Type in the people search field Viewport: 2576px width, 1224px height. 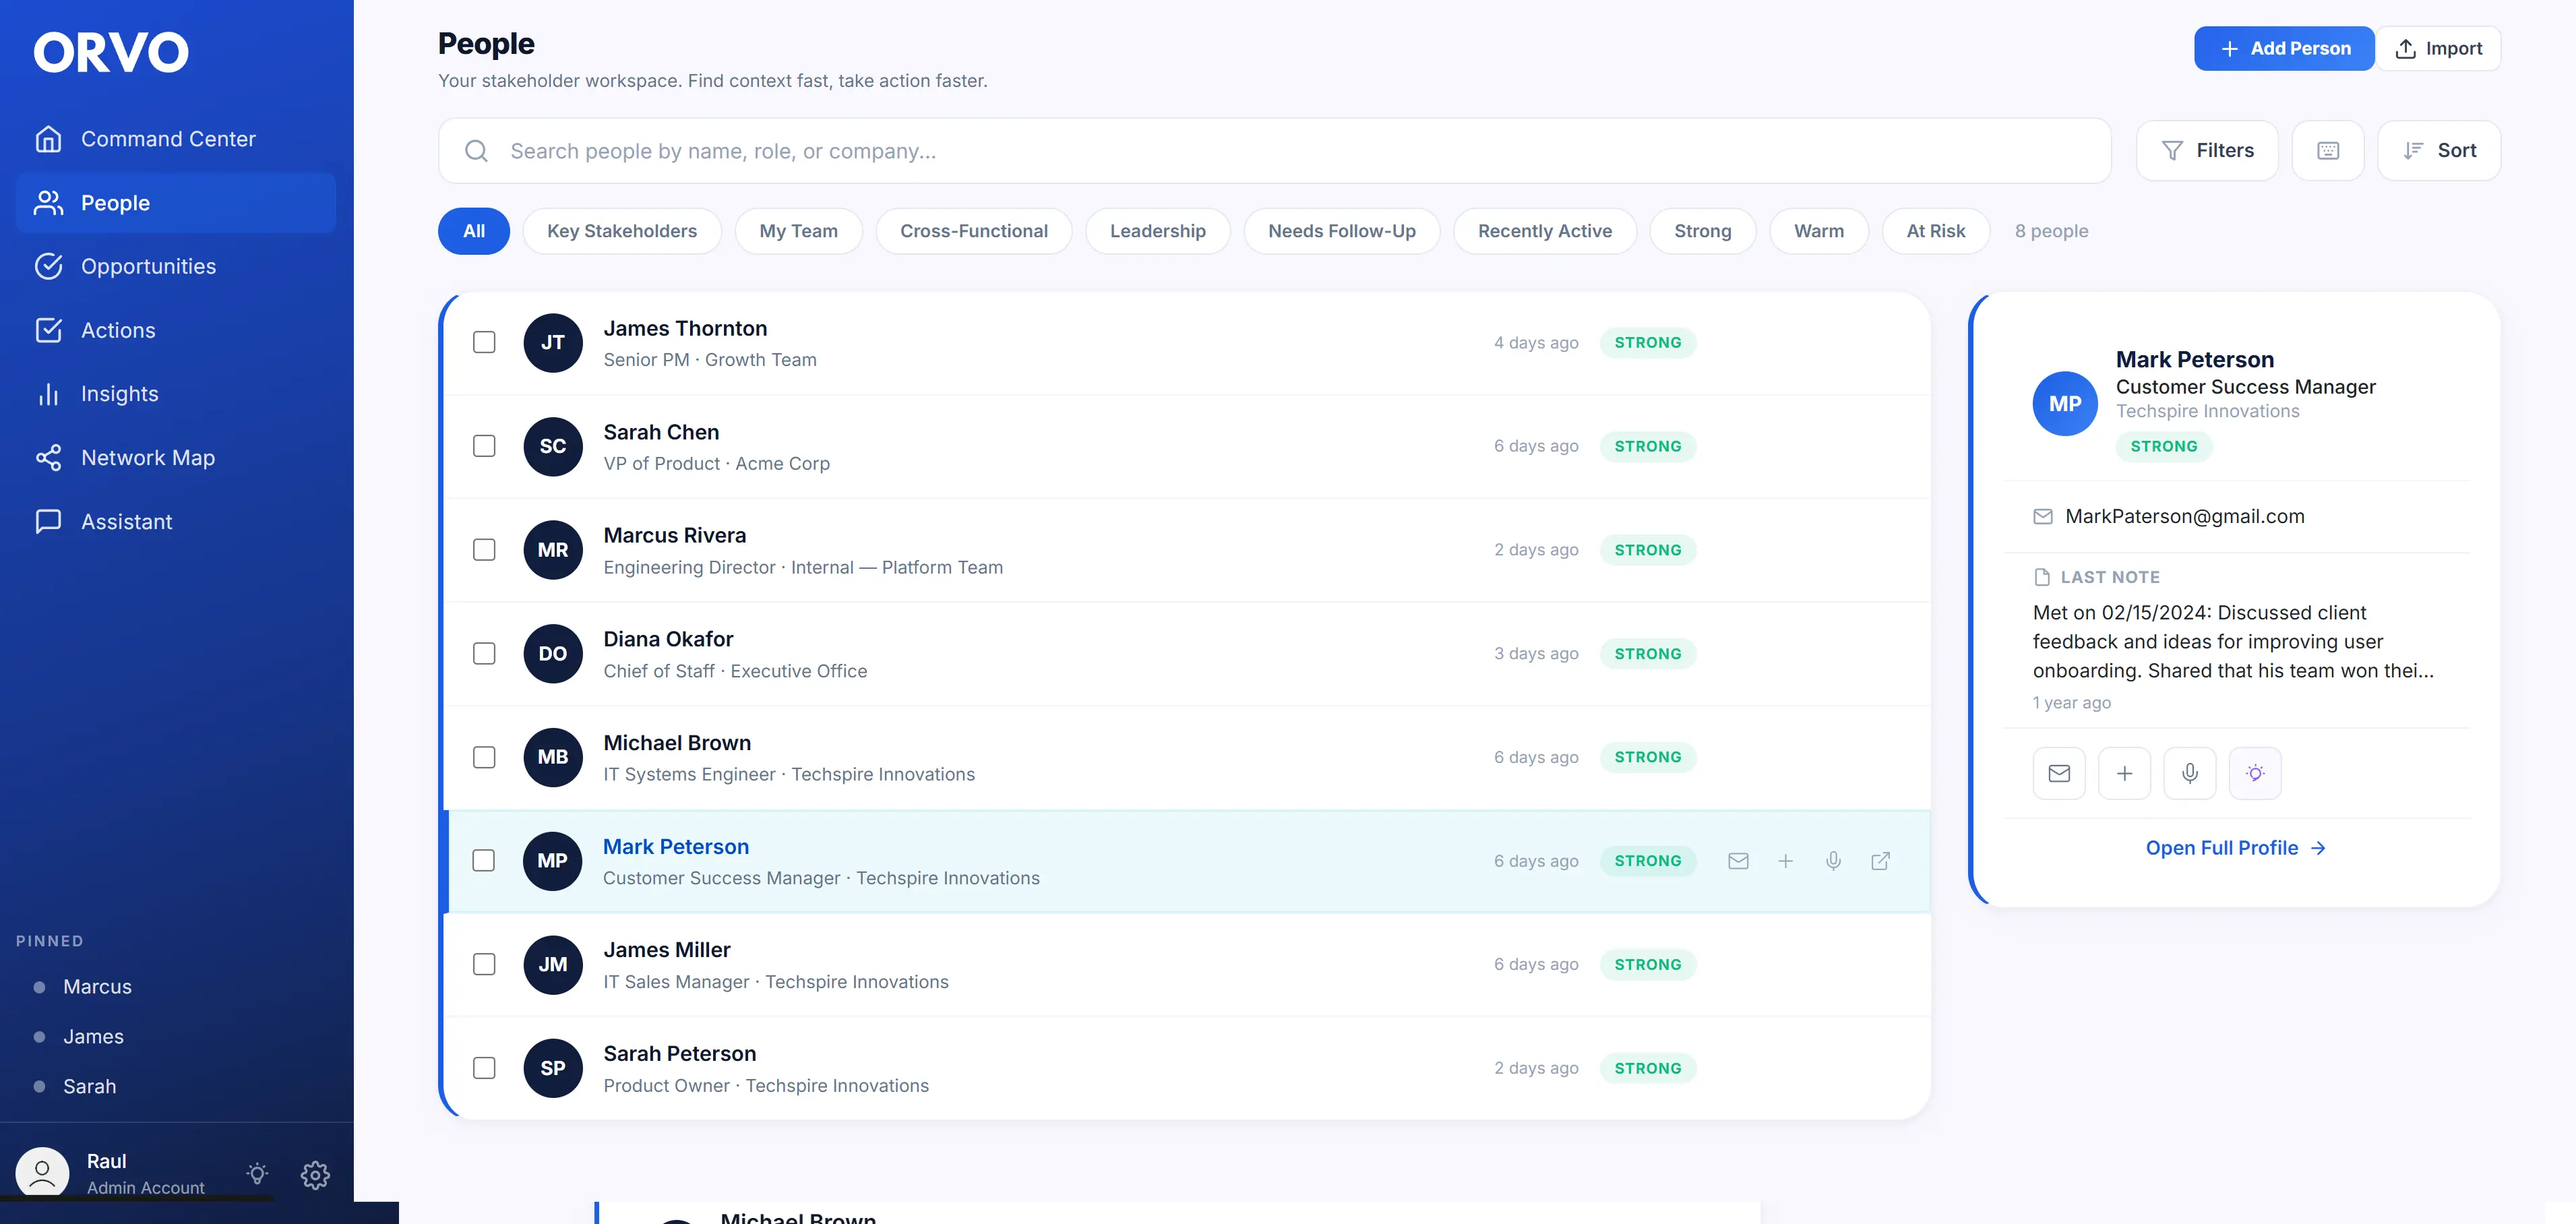[x=1100, y=150]
